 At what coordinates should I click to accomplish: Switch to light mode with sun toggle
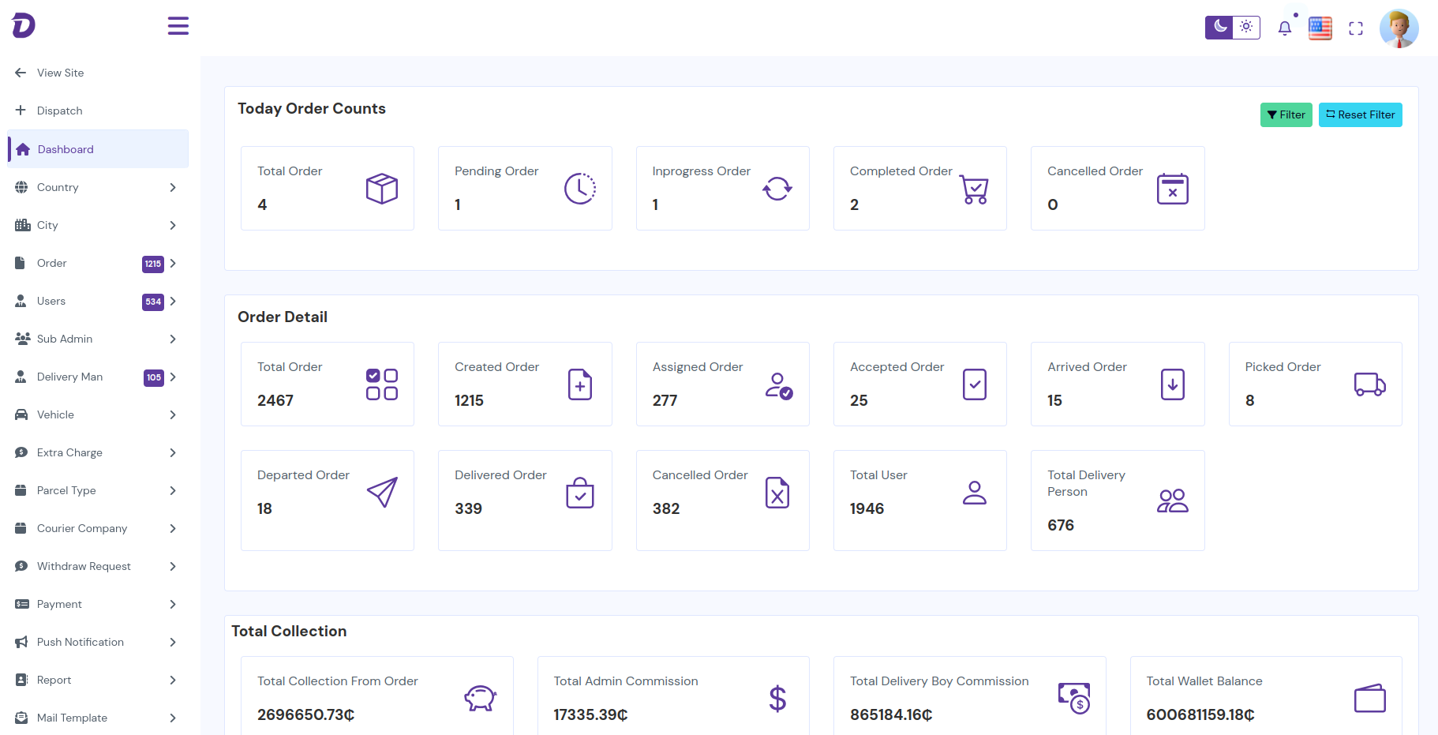[x=1246, y=28]
